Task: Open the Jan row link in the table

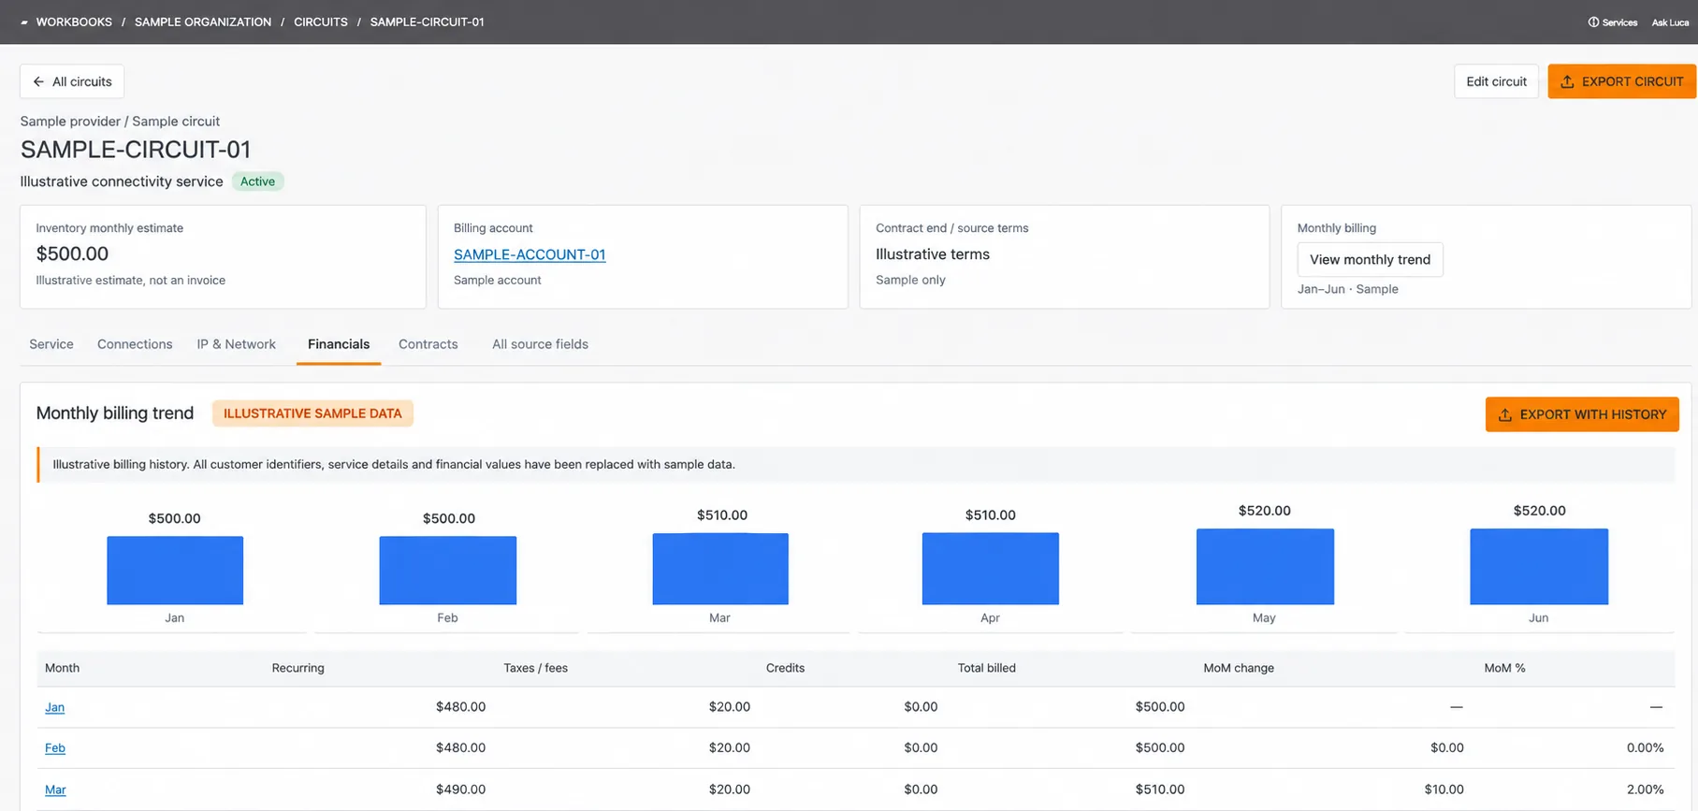Action: coord(55,707)
